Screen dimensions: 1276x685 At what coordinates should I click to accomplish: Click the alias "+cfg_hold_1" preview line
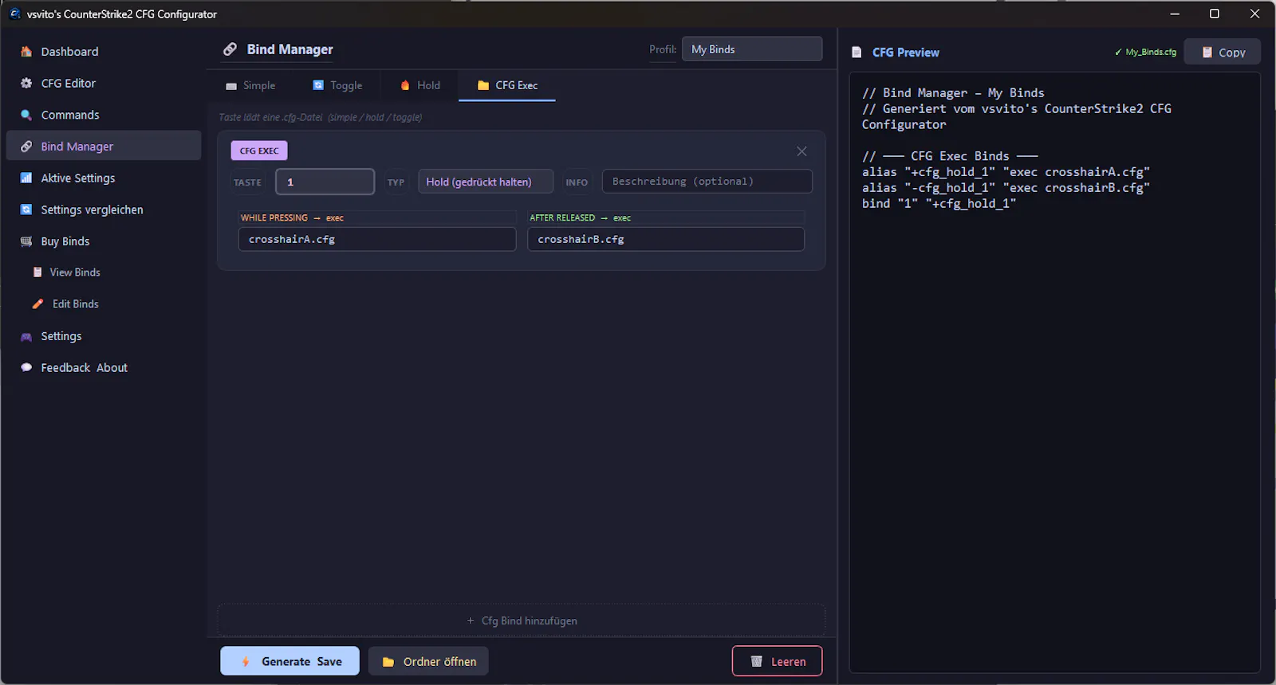[1006, 171]
